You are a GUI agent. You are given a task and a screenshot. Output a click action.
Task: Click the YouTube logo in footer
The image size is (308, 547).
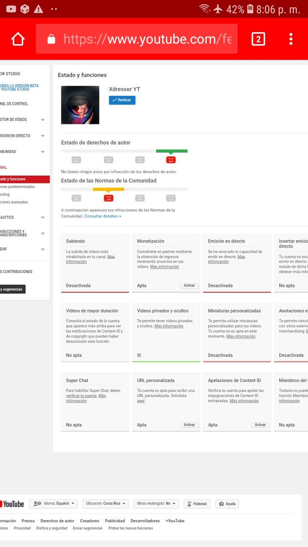(12, 504)
